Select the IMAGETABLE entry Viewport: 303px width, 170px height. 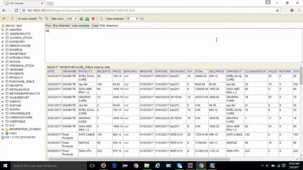point(18,53)
